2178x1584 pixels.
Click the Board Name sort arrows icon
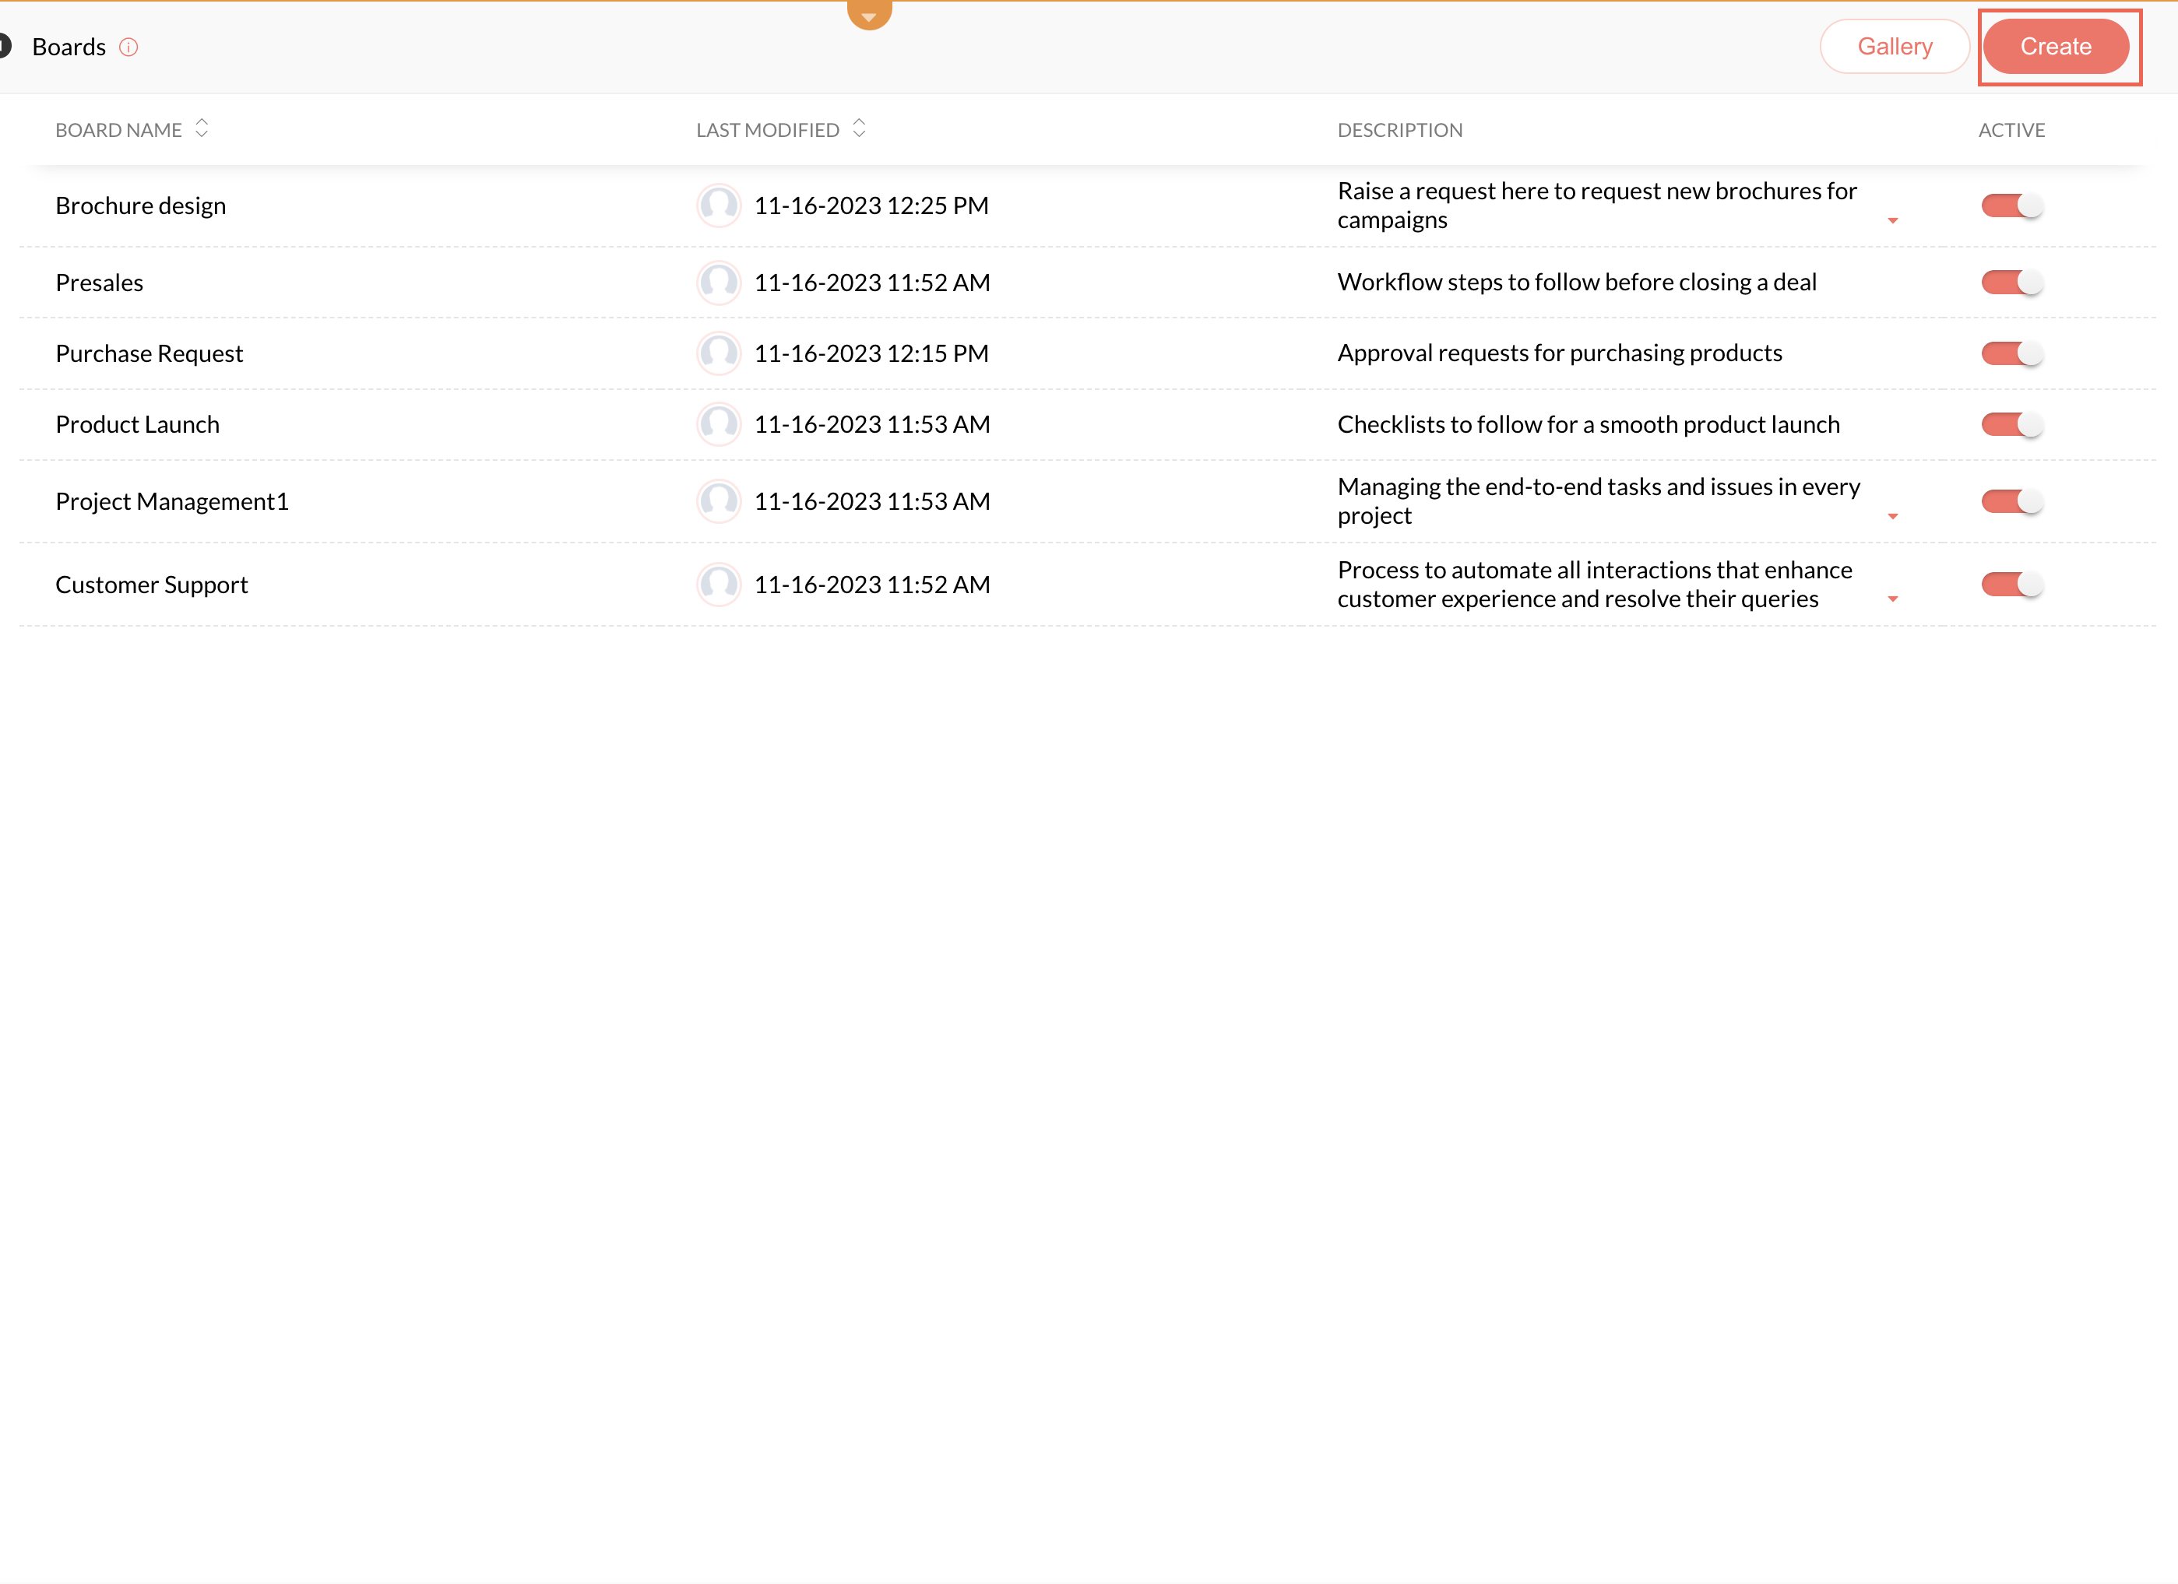click(x=202, y=128)
